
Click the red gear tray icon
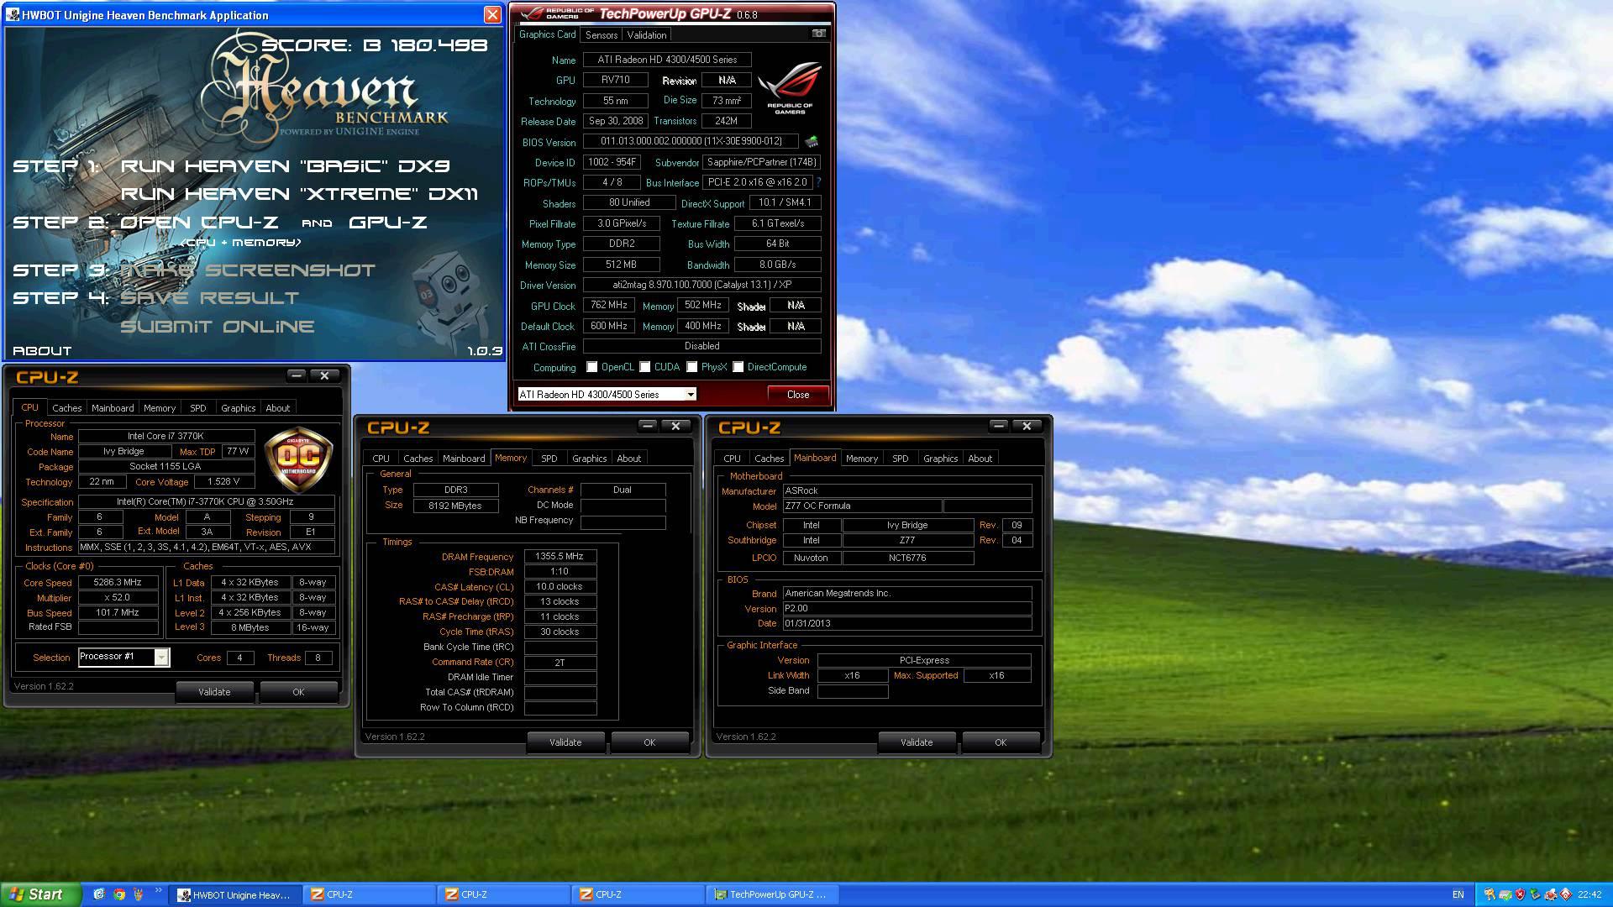(1551, 895)
